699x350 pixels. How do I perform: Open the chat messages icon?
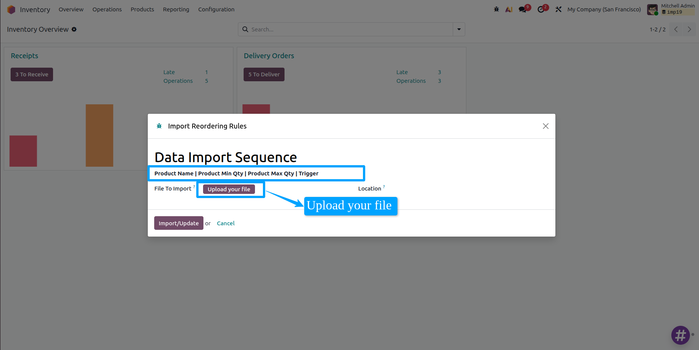(x=523, y=9)
